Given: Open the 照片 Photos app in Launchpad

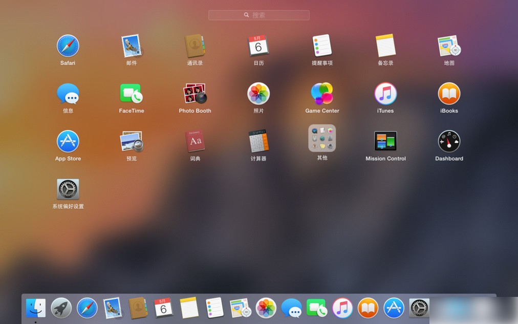Looking at the screenshot, I should (x=258, y=94).
